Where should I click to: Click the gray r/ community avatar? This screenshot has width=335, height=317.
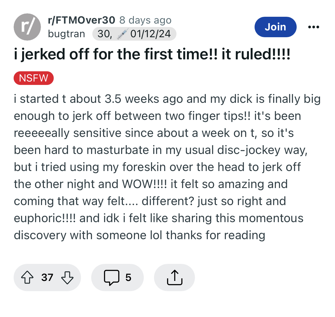27,27
